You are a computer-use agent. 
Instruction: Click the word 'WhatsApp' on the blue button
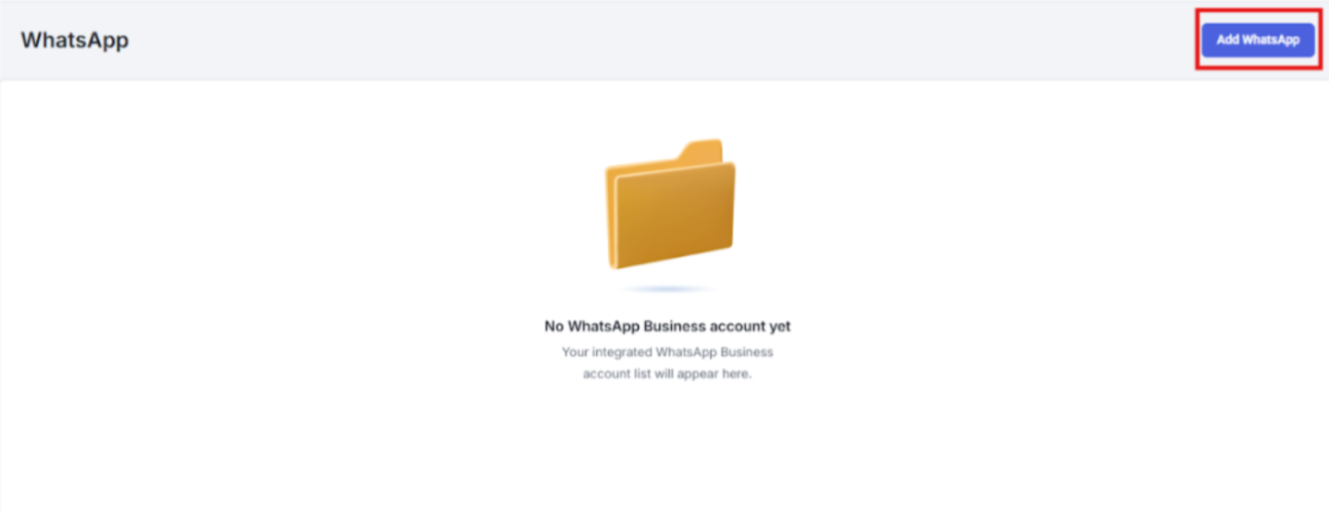point(1271,40)
